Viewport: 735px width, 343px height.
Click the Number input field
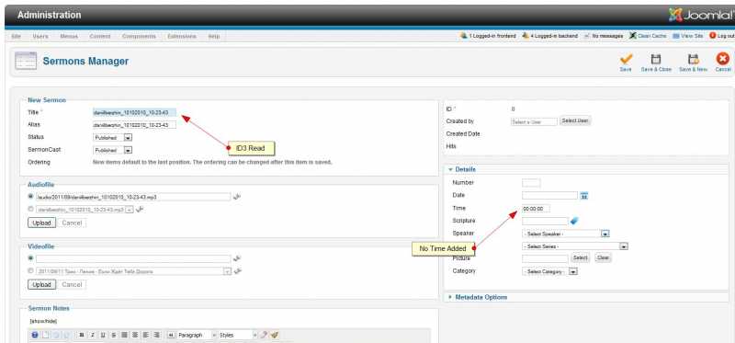coord(531,183)
